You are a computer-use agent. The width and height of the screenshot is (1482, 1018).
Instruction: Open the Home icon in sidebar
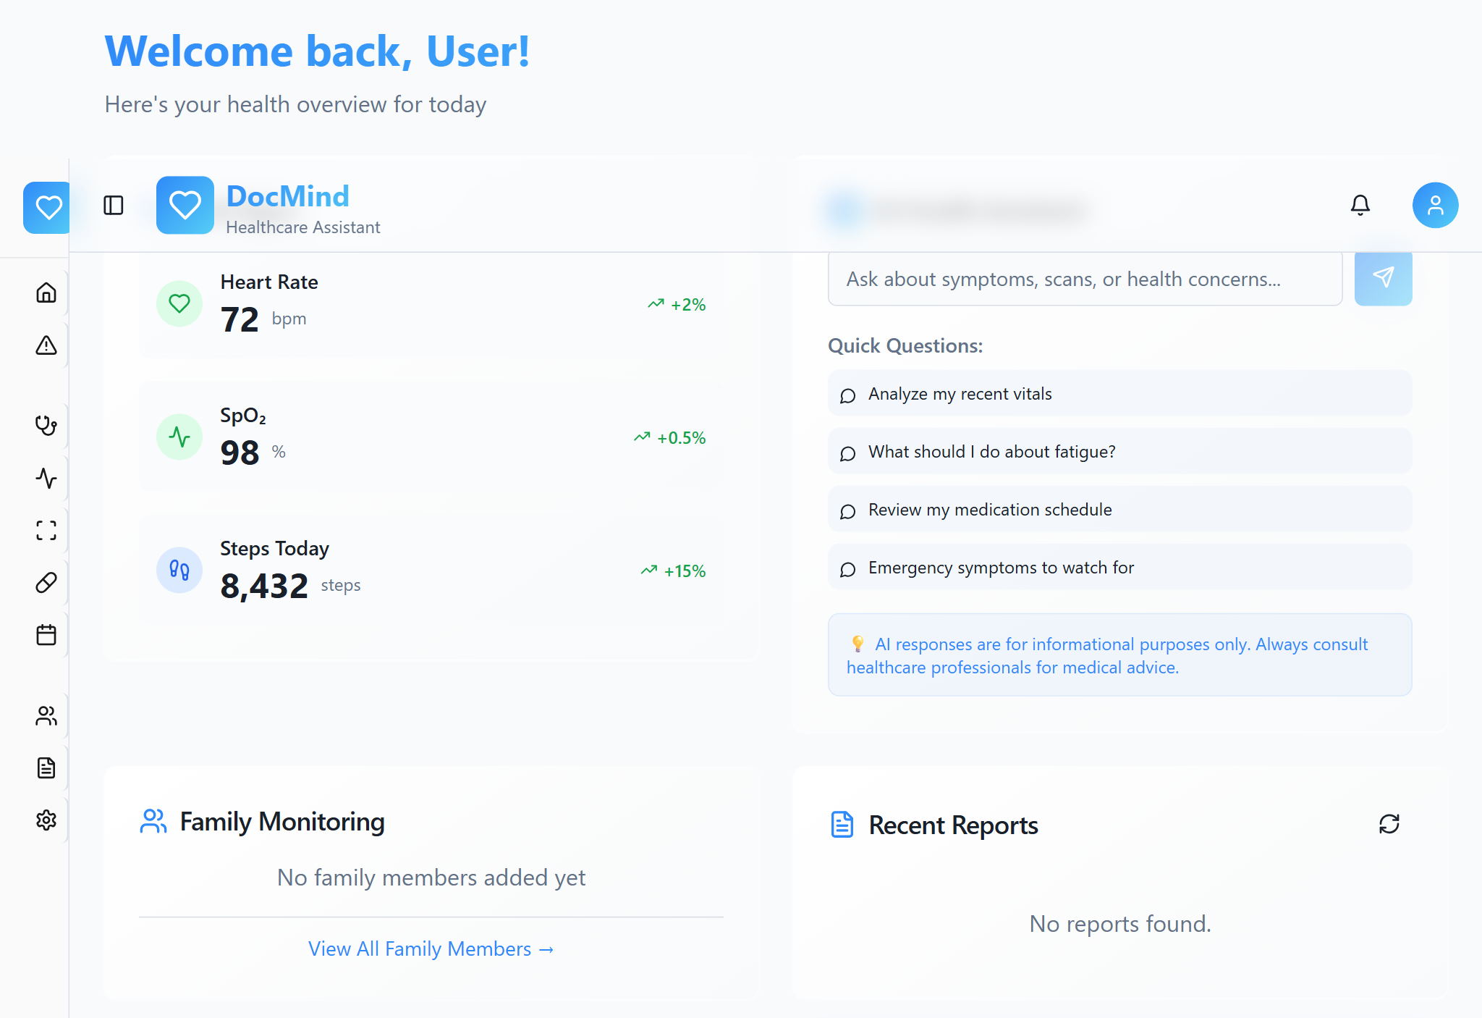[x=46, y=293]
